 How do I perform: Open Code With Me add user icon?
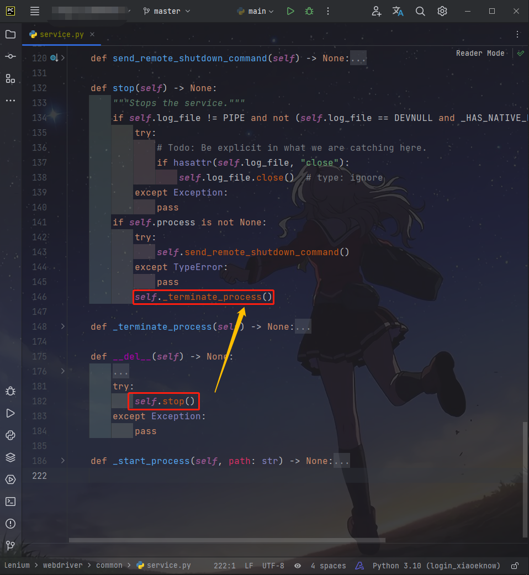377,11
